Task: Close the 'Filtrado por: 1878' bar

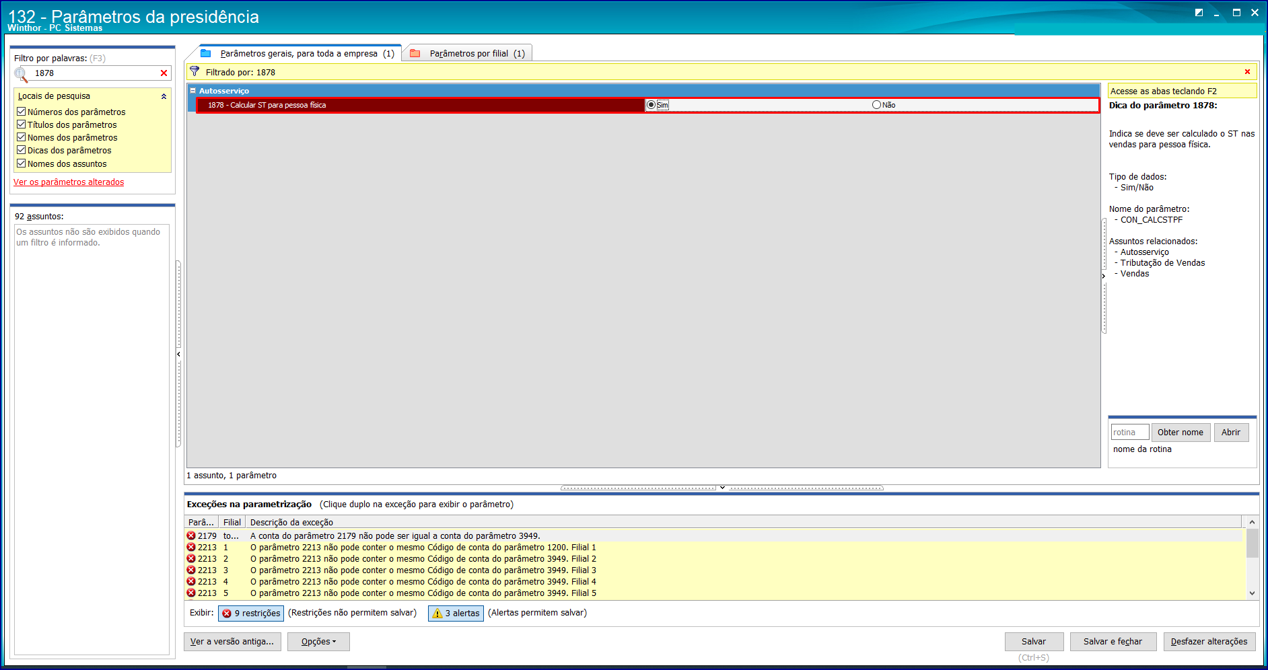Action: point(1247,72)
